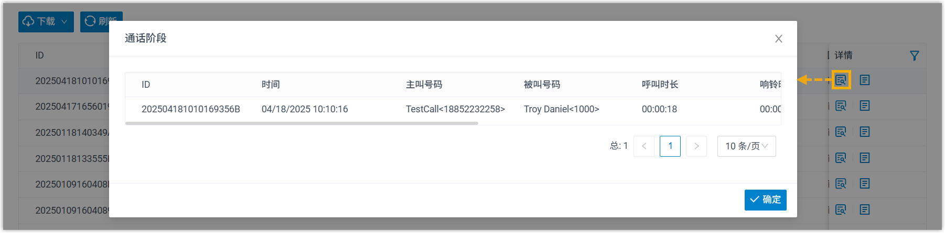The width and height of the screenshot is (945, 233).
Task: Click the document detail icon in third row
Action: [865, 132]
